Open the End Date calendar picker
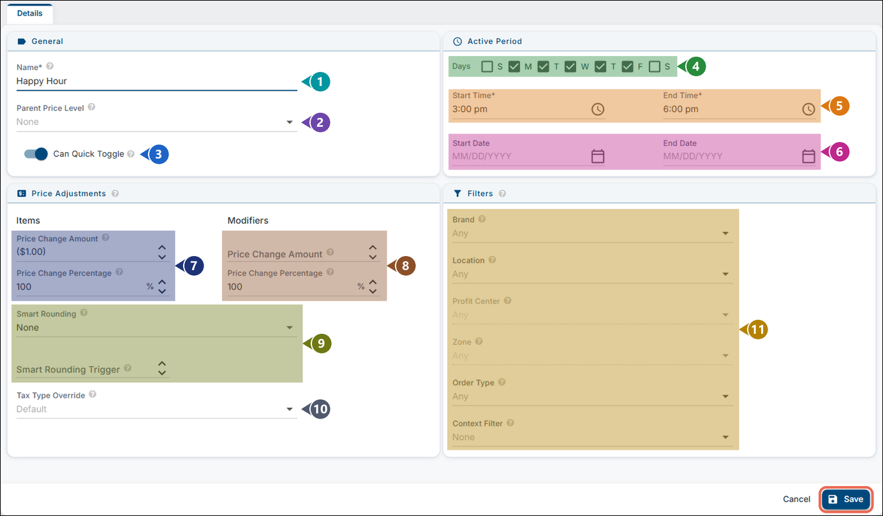The image size is (883, 516). point(808,156)
